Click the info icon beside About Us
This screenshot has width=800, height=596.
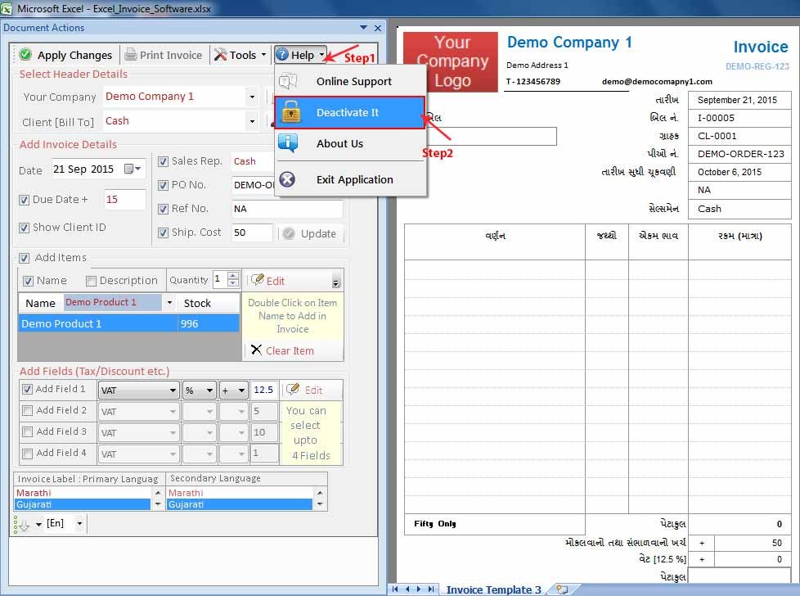[288, 143]
